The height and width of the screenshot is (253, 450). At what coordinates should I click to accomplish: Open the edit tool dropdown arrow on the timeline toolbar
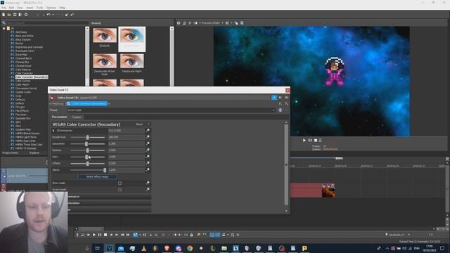click(139, 235)
